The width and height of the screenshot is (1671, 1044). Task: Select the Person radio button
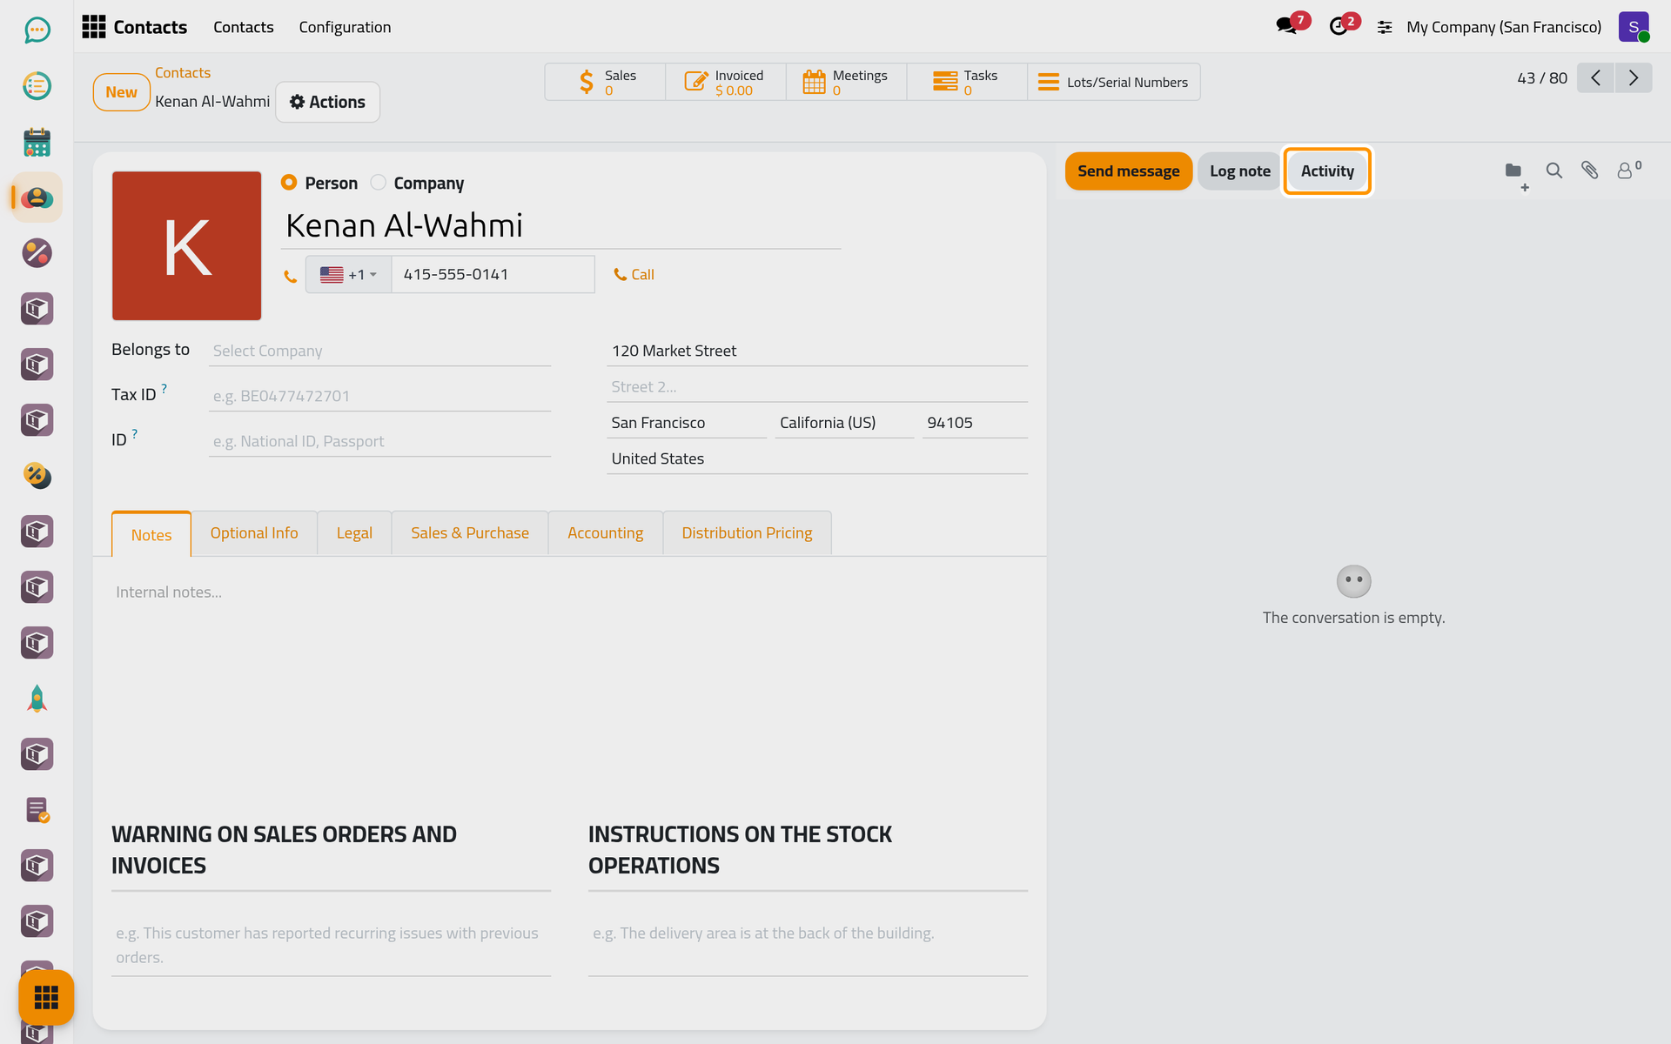tap(289, 183)
